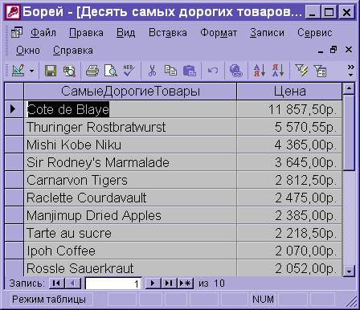This screenshot has width=360, height=310.
Task: Select the Cote de Blaye cell
Action: pyautogui.click(x=130, y=109)
